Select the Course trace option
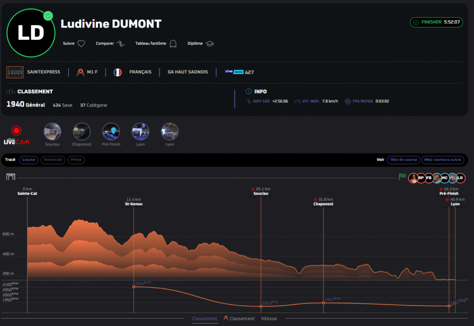474x326 pixels. pos(29,160)
